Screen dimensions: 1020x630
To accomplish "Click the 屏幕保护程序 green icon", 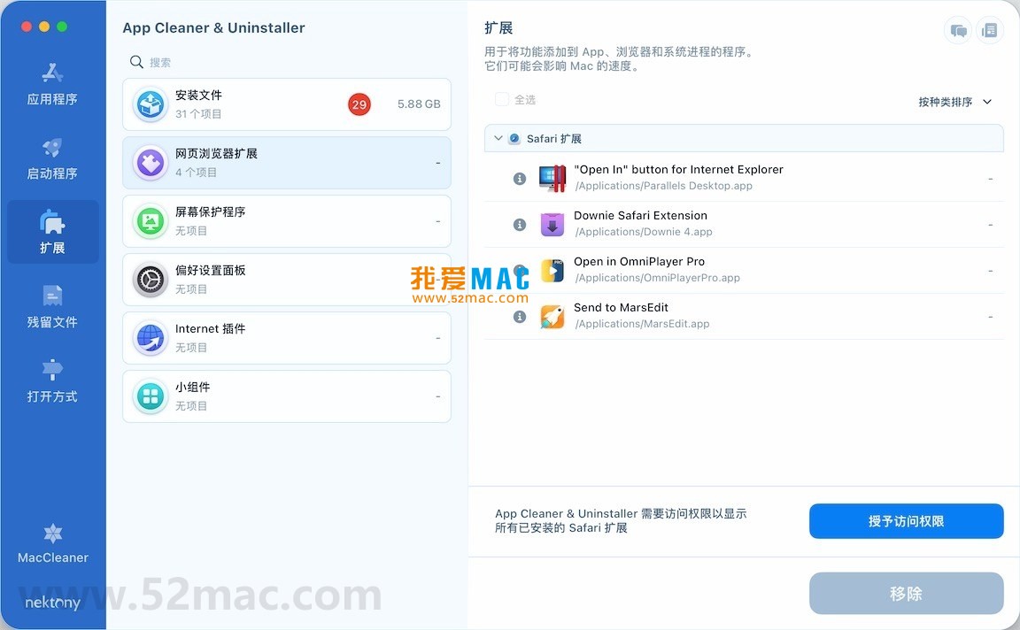I will 151,221.
